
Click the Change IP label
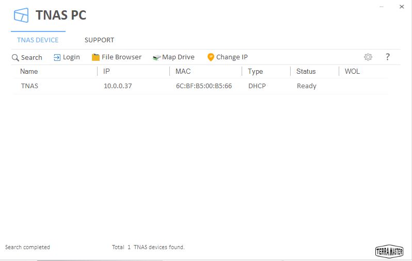click(x=232, y=57)
